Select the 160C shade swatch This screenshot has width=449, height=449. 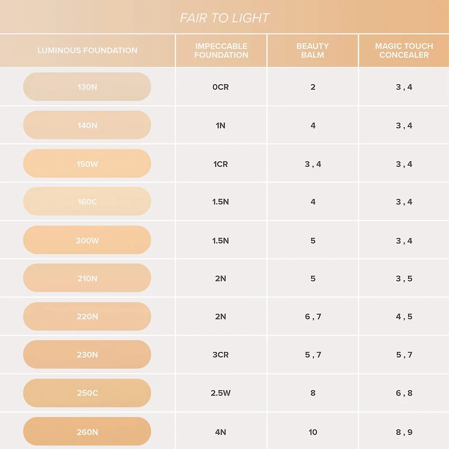pyautogui.click(x=87, y=201)
